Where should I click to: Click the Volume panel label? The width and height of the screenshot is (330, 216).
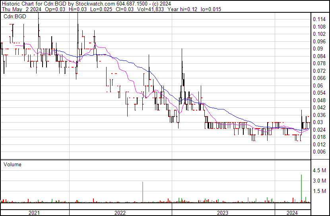point(12,164)
